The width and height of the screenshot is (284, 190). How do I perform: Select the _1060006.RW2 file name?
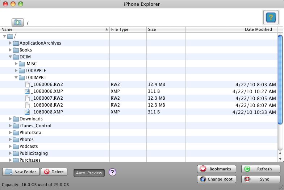tap(47, 84)
